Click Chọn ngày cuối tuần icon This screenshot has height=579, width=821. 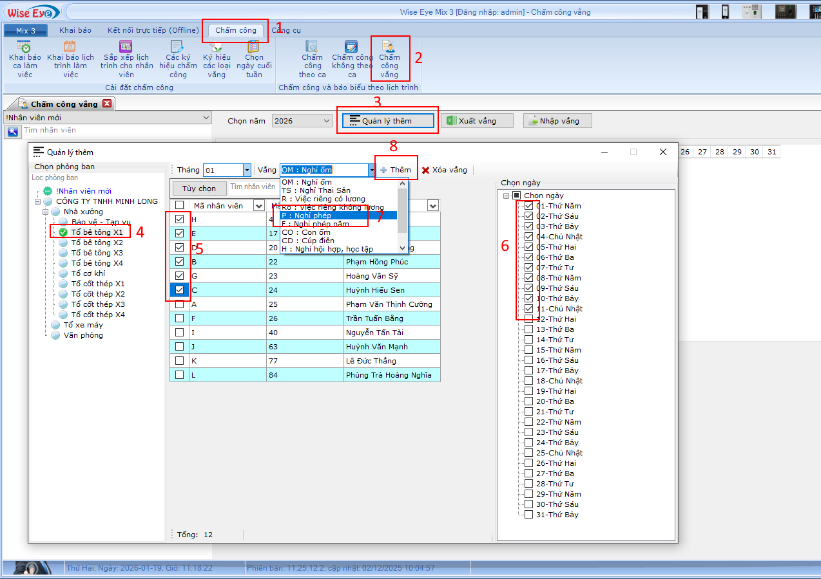pos(254,47)
